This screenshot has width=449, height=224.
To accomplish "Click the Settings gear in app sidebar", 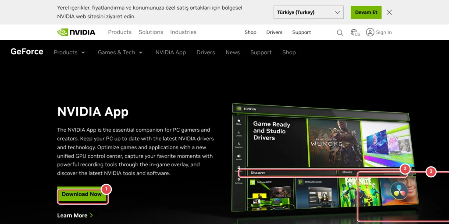I will (x=239, y=181).
